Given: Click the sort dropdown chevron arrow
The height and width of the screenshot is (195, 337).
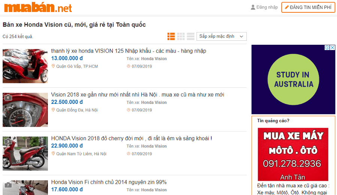Looking at the screenshot, I should 242,37.
